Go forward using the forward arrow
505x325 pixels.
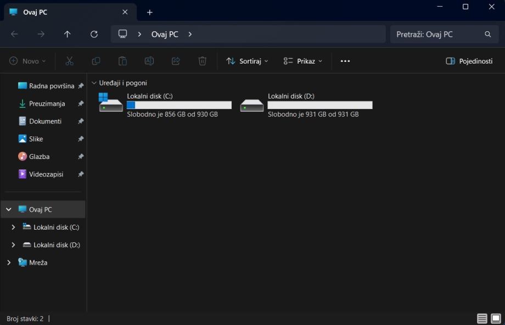(x=41, y=34)
